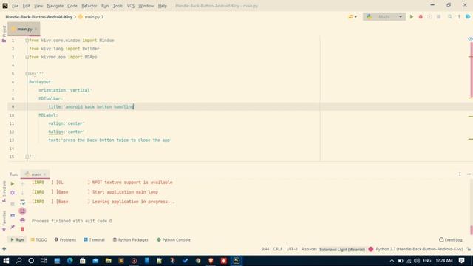Open the Event Log
Viewport: 473px width, 266px height.
pyautogui.click(x=451, y=239)
